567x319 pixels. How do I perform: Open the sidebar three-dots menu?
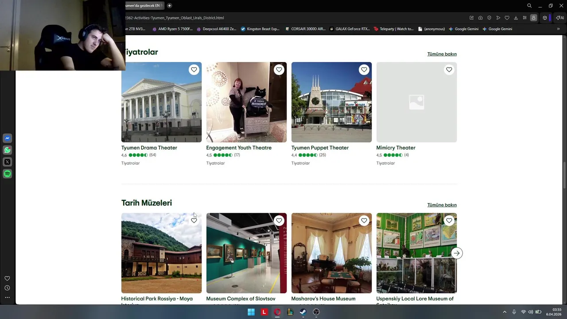(7, 297)
